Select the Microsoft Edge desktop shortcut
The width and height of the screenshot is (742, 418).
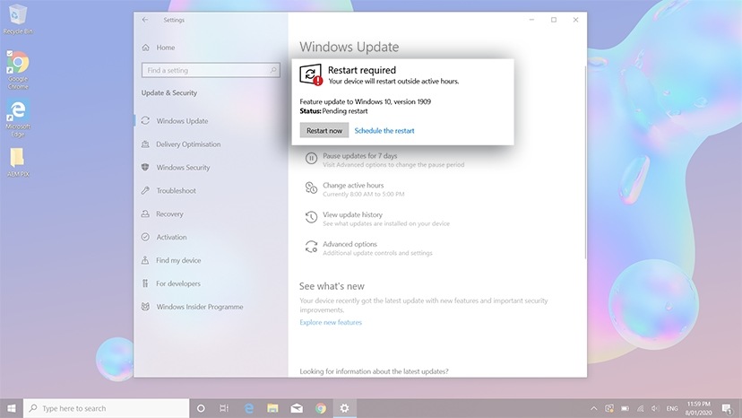tap(18, 118)
